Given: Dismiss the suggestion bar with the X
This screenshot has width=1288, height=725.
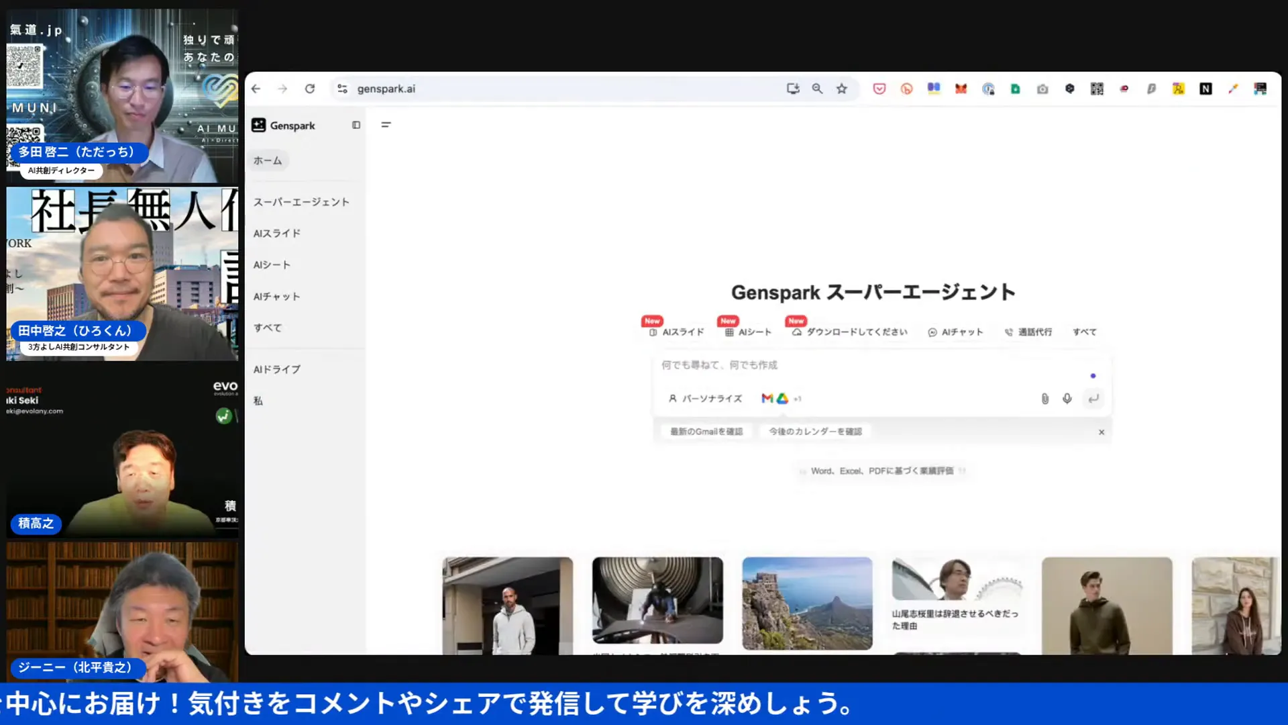Looking at the screenshot, I should click(1102, 432).
